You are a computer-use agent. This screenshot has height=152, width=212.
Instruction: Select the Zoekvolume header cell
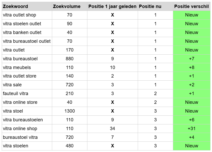[x=67, y=6]
